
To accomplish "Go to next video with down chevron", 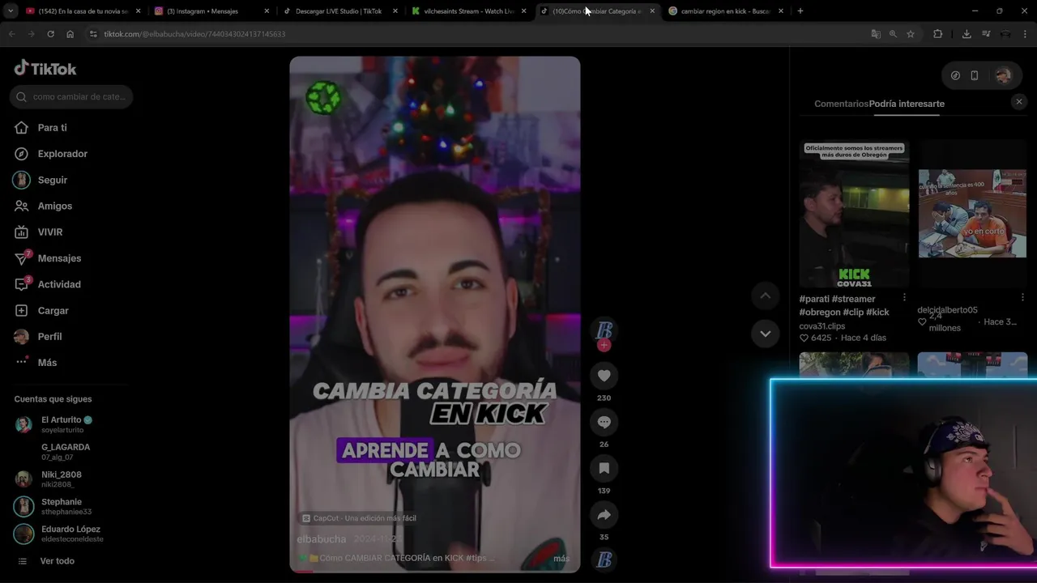I will coord(765,333).
